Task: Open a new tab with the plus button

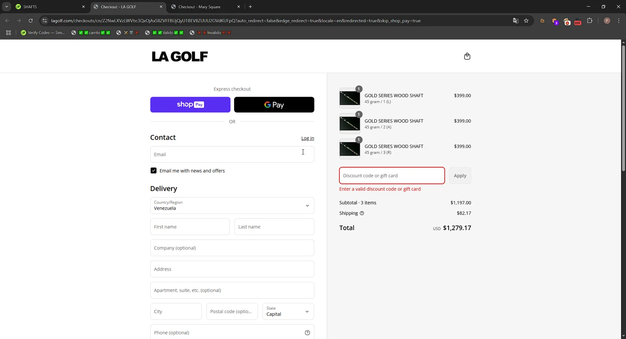Action: coord(250,7)
